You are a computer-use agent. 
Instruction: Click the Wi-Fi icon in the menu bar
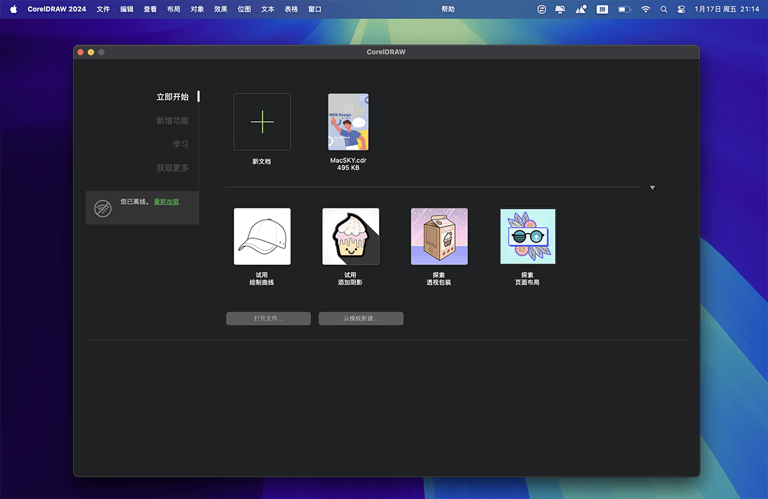pos(646,10)
